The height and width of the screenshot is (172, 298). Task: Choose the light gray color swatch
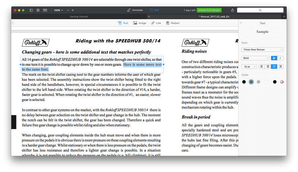[259, 82]
